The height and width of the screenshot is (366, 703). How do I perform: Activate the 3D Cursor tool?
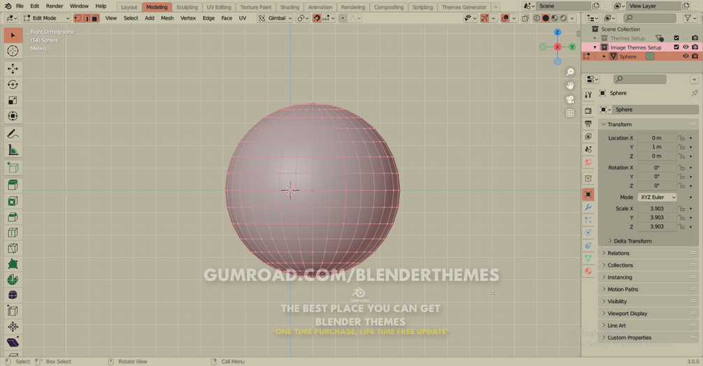coord(13,51)
